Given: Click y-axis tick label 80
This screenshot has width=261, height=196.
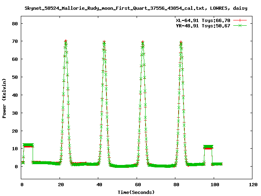Looking at the screenshot, I should coord(15,24).
